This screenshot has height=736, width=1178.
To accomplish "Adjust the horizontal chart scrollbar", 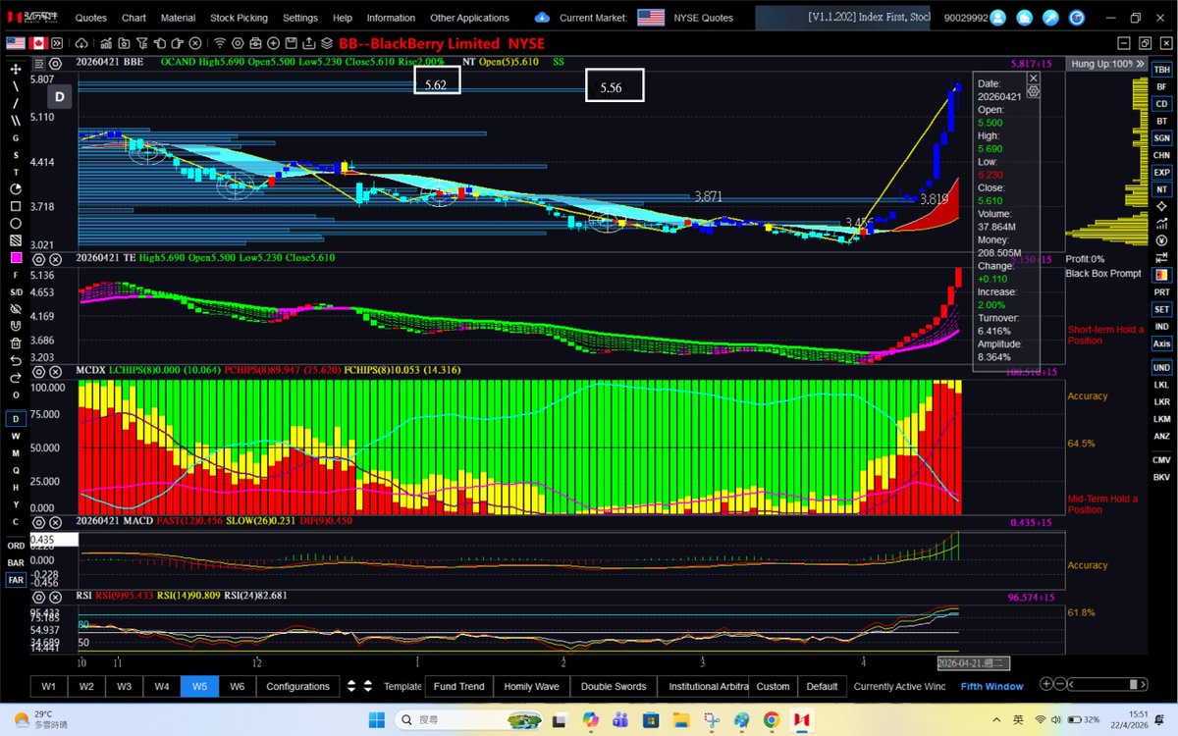I will 1105,685.
